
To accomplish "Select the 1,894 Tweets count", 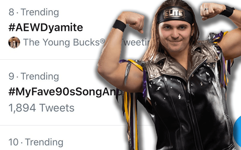I will [41, 107].
